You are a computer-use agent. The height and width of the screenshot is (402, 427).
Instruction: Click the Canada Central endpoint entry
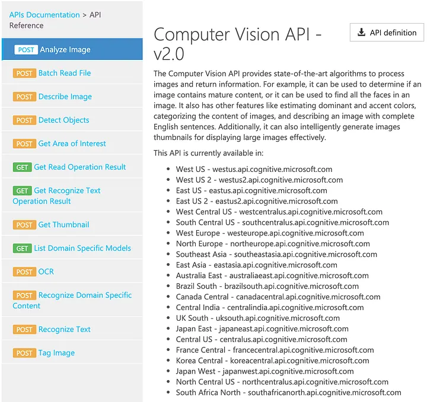(278, 296)
